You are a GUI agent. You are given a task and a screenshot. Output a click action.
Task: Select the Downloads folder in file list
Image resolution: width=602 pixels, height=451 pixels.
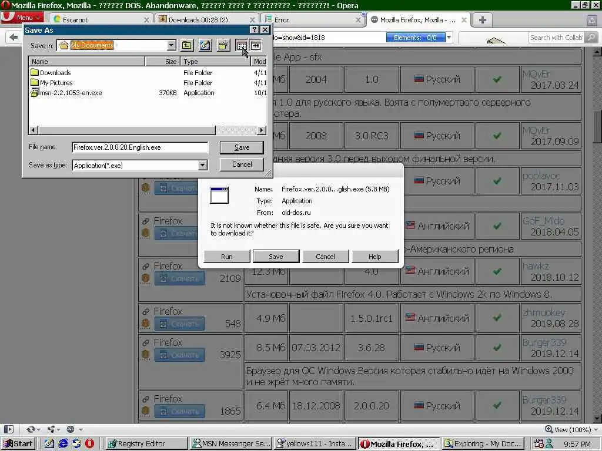point(50,72)
